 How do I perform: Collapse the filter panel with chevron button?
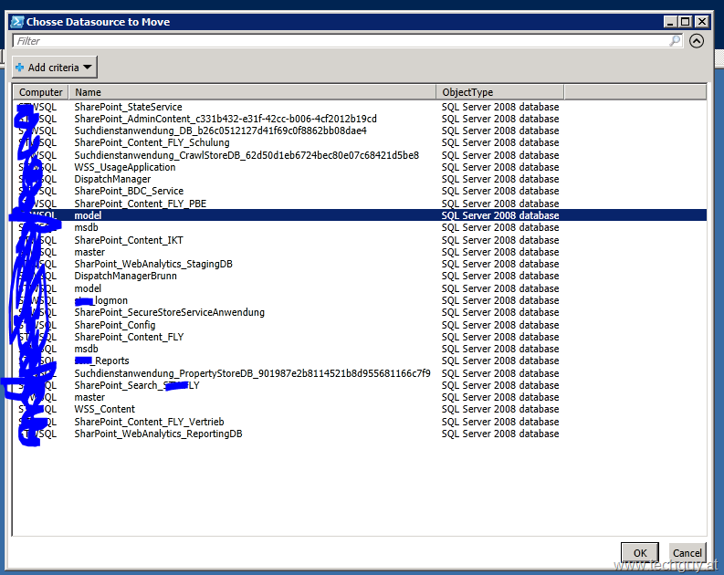tap(697, 41)
